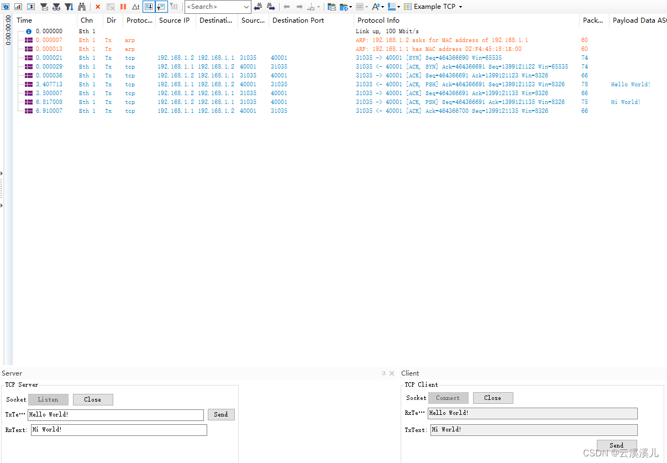
Task: Click the Dir column header
Action: coord(113,20)
